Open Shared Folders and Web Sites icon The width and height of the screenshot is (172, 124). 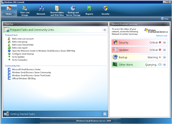pos(57,8)
